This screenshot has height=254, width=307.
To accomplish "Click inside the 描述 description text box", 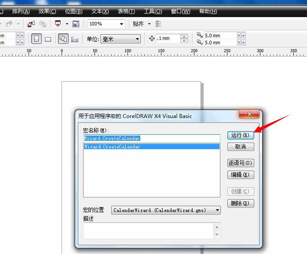I will point(148,231).
